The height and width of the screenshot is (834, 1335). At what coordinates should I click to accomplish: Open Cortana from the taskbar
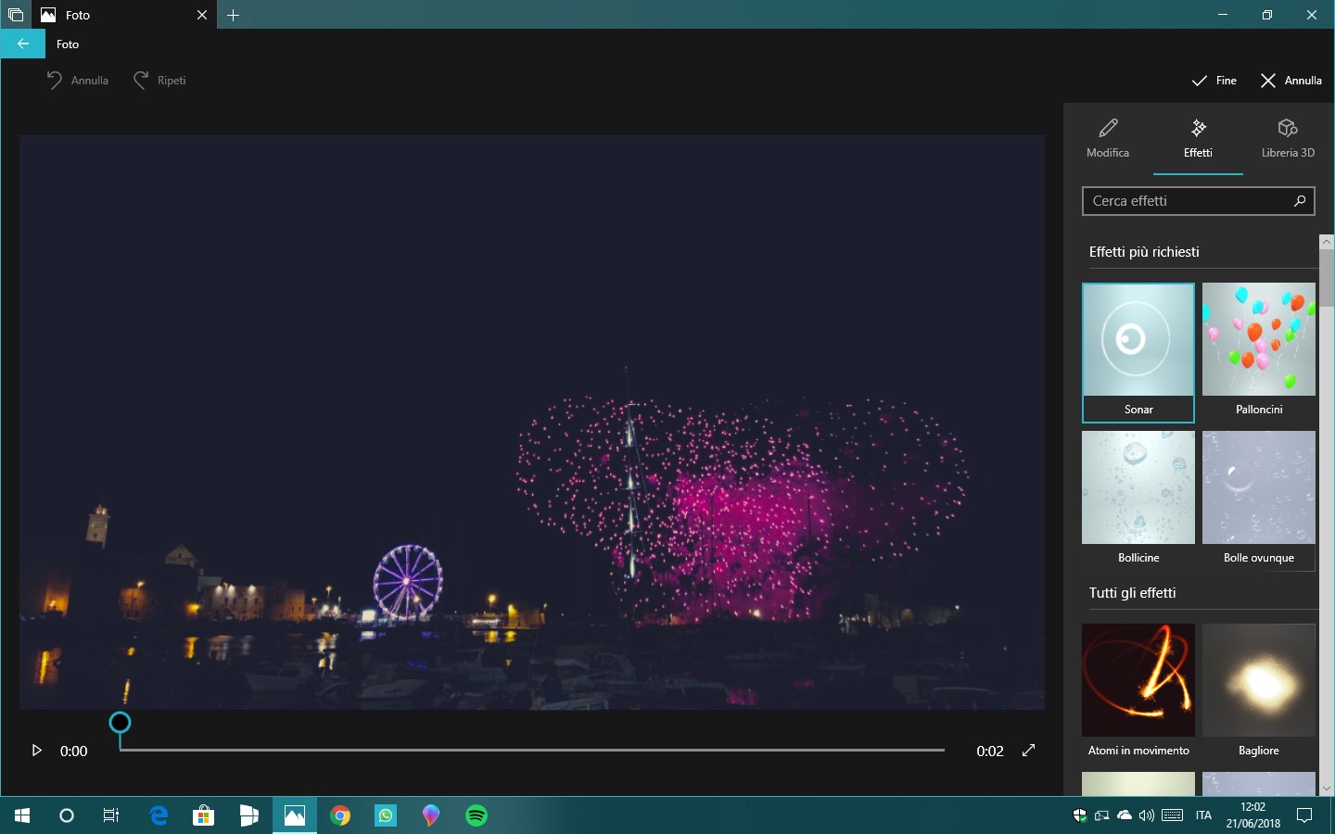tap(67, 815)
